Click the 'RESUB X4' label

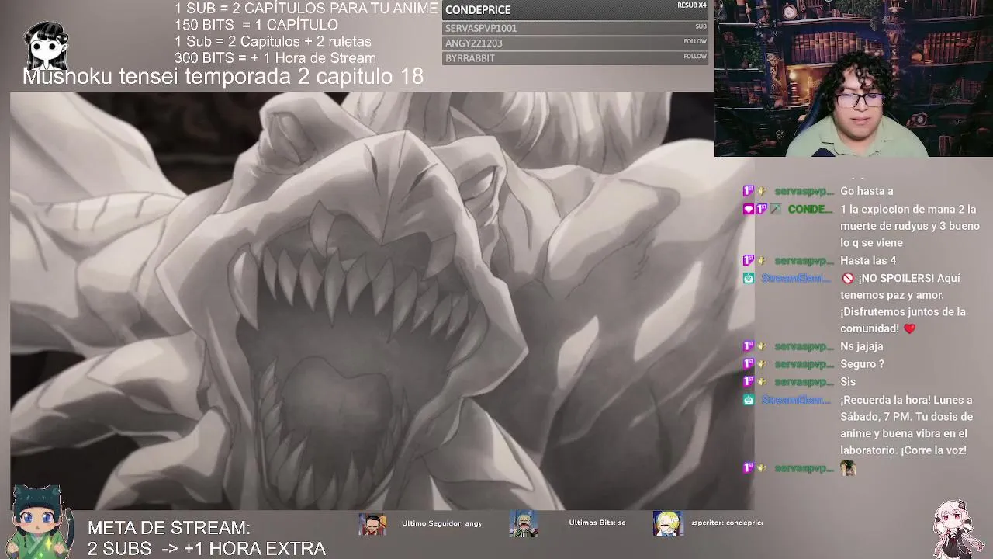click(692, 5)
